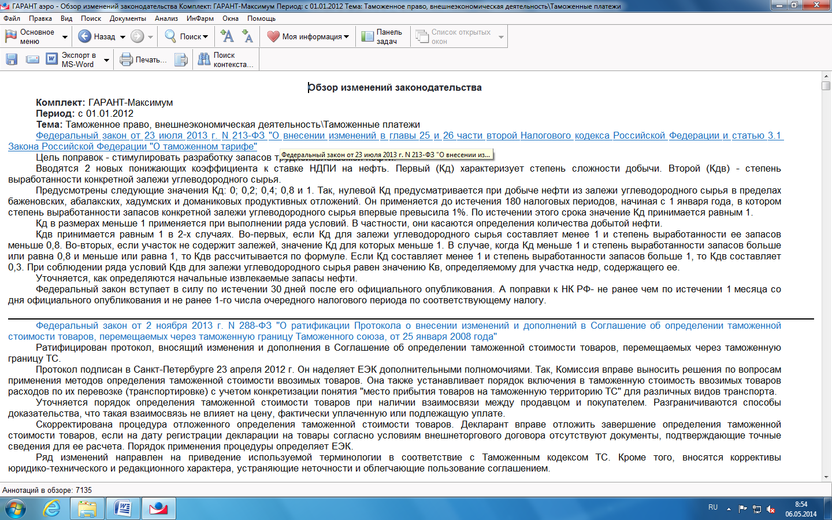The width and height of the screenshot is (832, 520).
Task: Select the ГАРАНТ taskbar button
Action: pos(158,509)
